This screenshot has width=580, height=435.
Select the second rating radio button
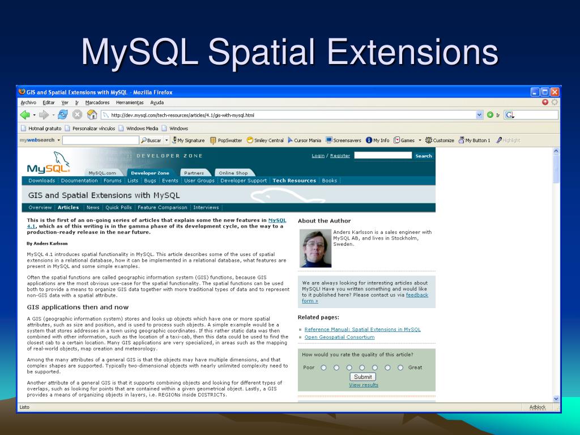click(336, 368)
